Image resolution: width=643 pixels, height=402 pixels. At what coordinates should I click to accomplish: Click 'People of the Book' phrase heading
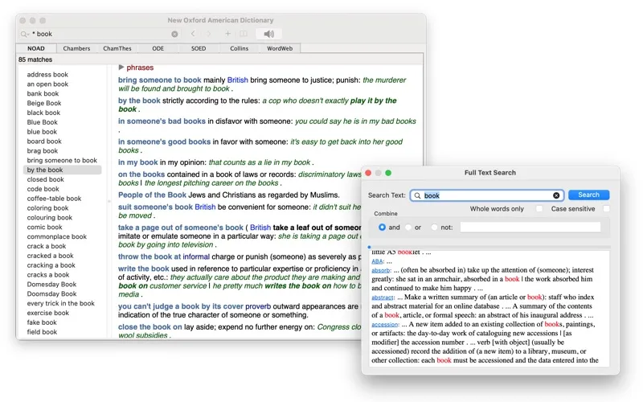pyautogui.click(x=152, y=195)
